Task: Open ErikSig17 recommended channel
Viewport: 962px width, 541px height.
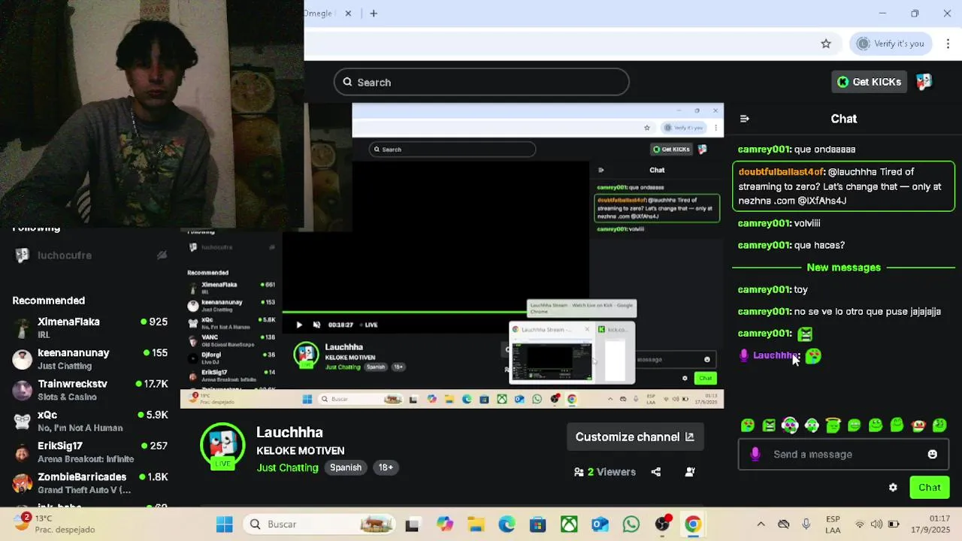Action: tap(90, 452)
